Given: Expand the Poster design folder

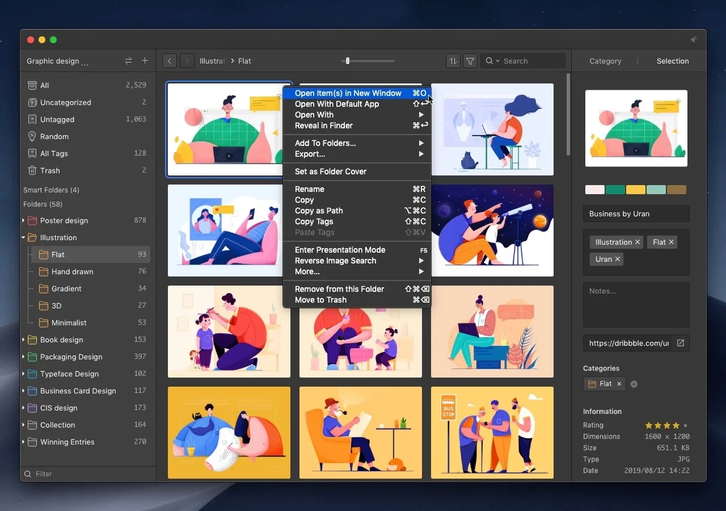Looking at the screenshot, I should [x=24, y=220].
